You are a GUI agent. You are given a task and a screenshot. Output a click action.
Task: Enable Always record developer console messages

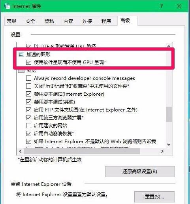point(28,78)
